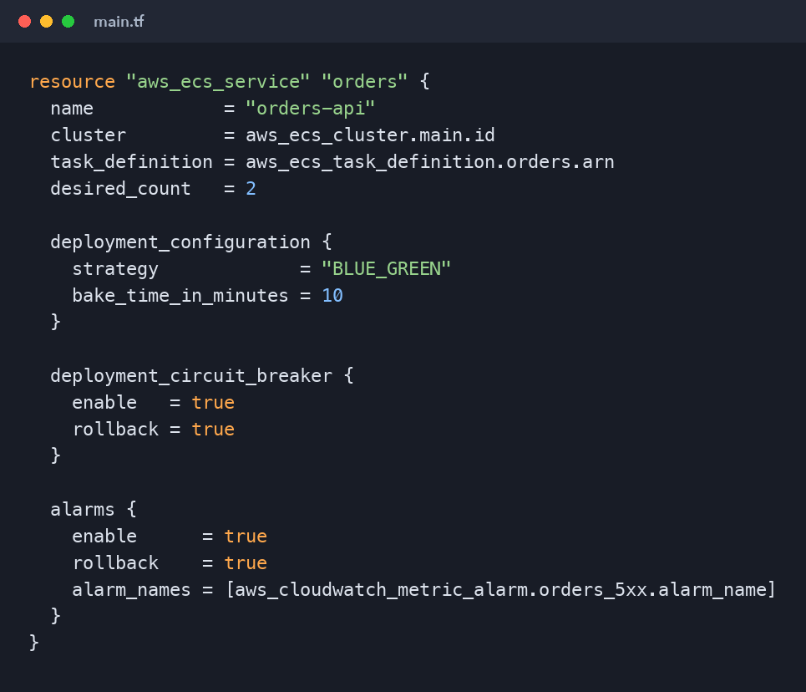The image size is (806, 692).
Task: Click aws_ecs_cluster.main.id reference
Action: tap(370, 135)
